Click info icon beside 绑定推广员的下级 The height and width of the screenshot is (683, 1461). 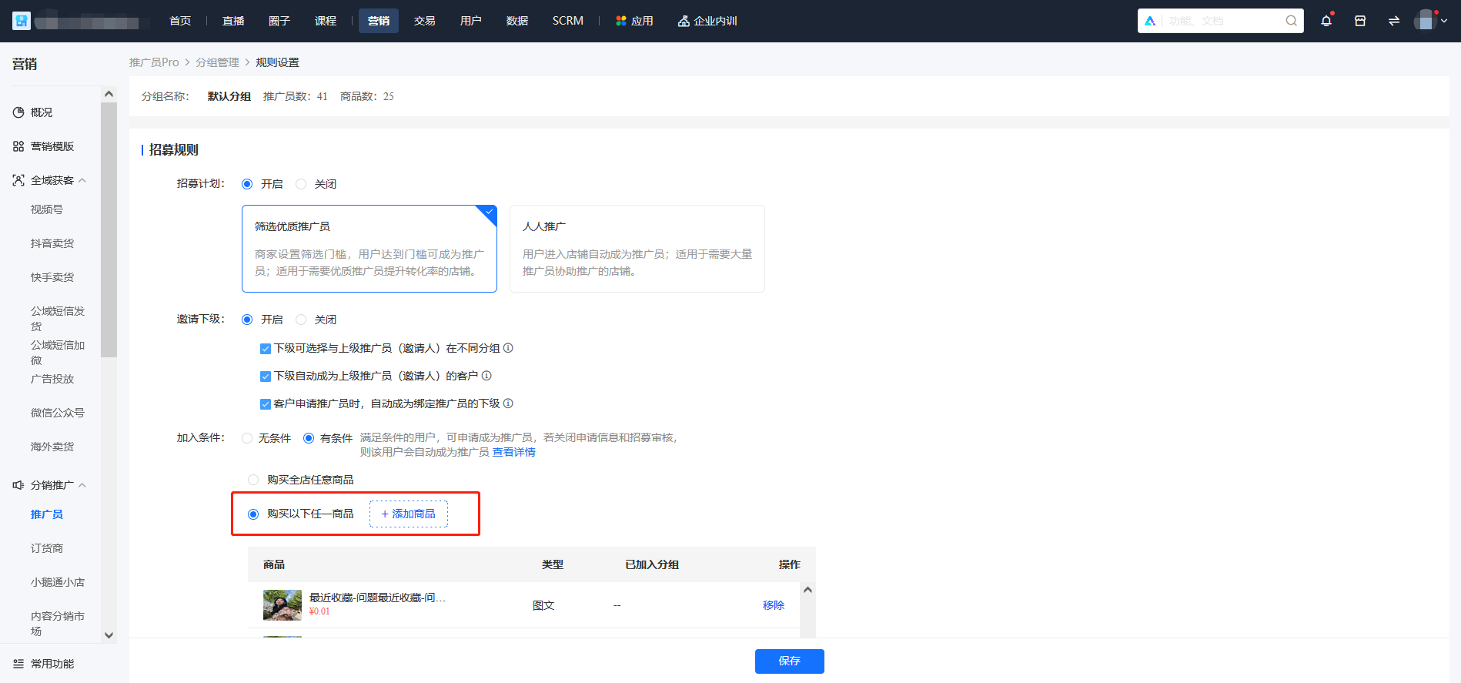[x=508, y=403]
